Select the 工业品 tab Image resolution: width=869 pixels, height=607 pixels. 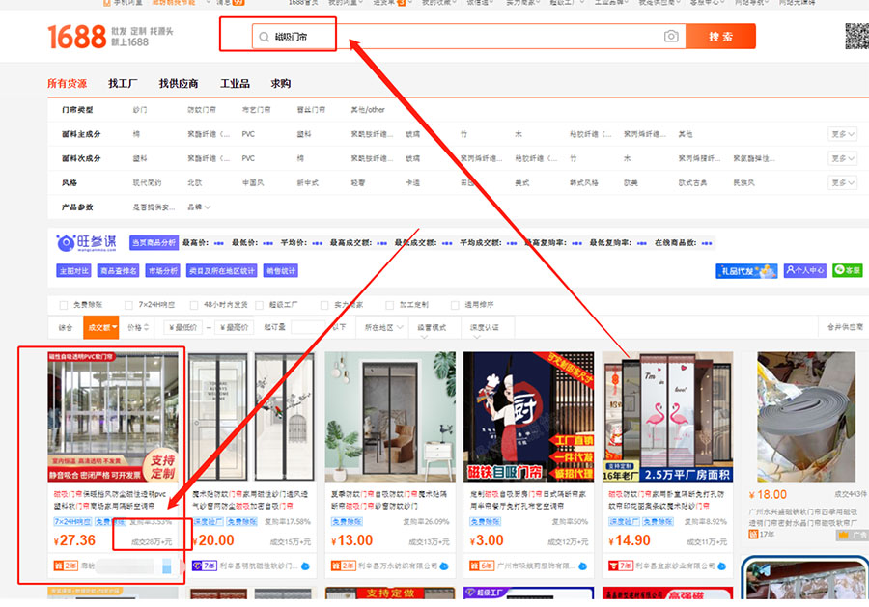click(235, 84)
